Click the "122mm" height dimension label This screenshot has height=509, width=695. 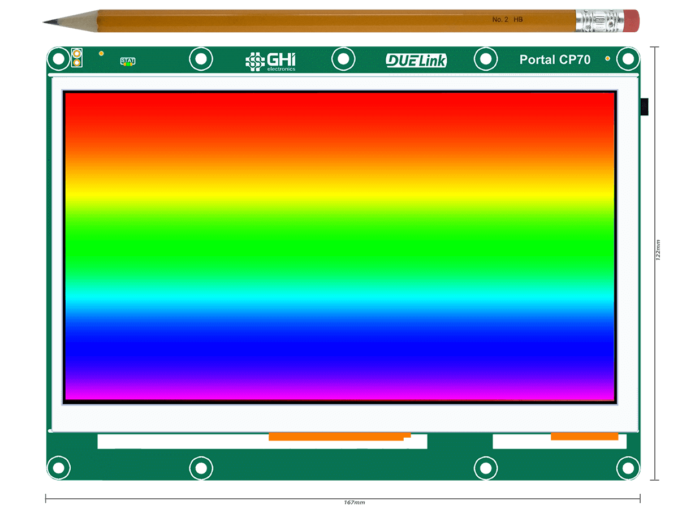657,249
